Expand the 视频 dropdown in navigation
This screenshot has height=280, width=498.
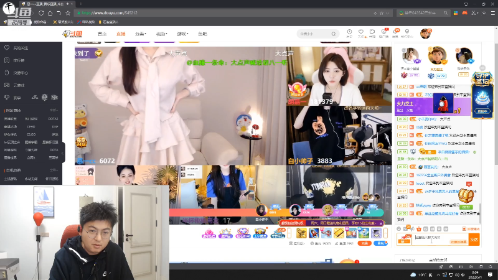click(x=161, y=34)
